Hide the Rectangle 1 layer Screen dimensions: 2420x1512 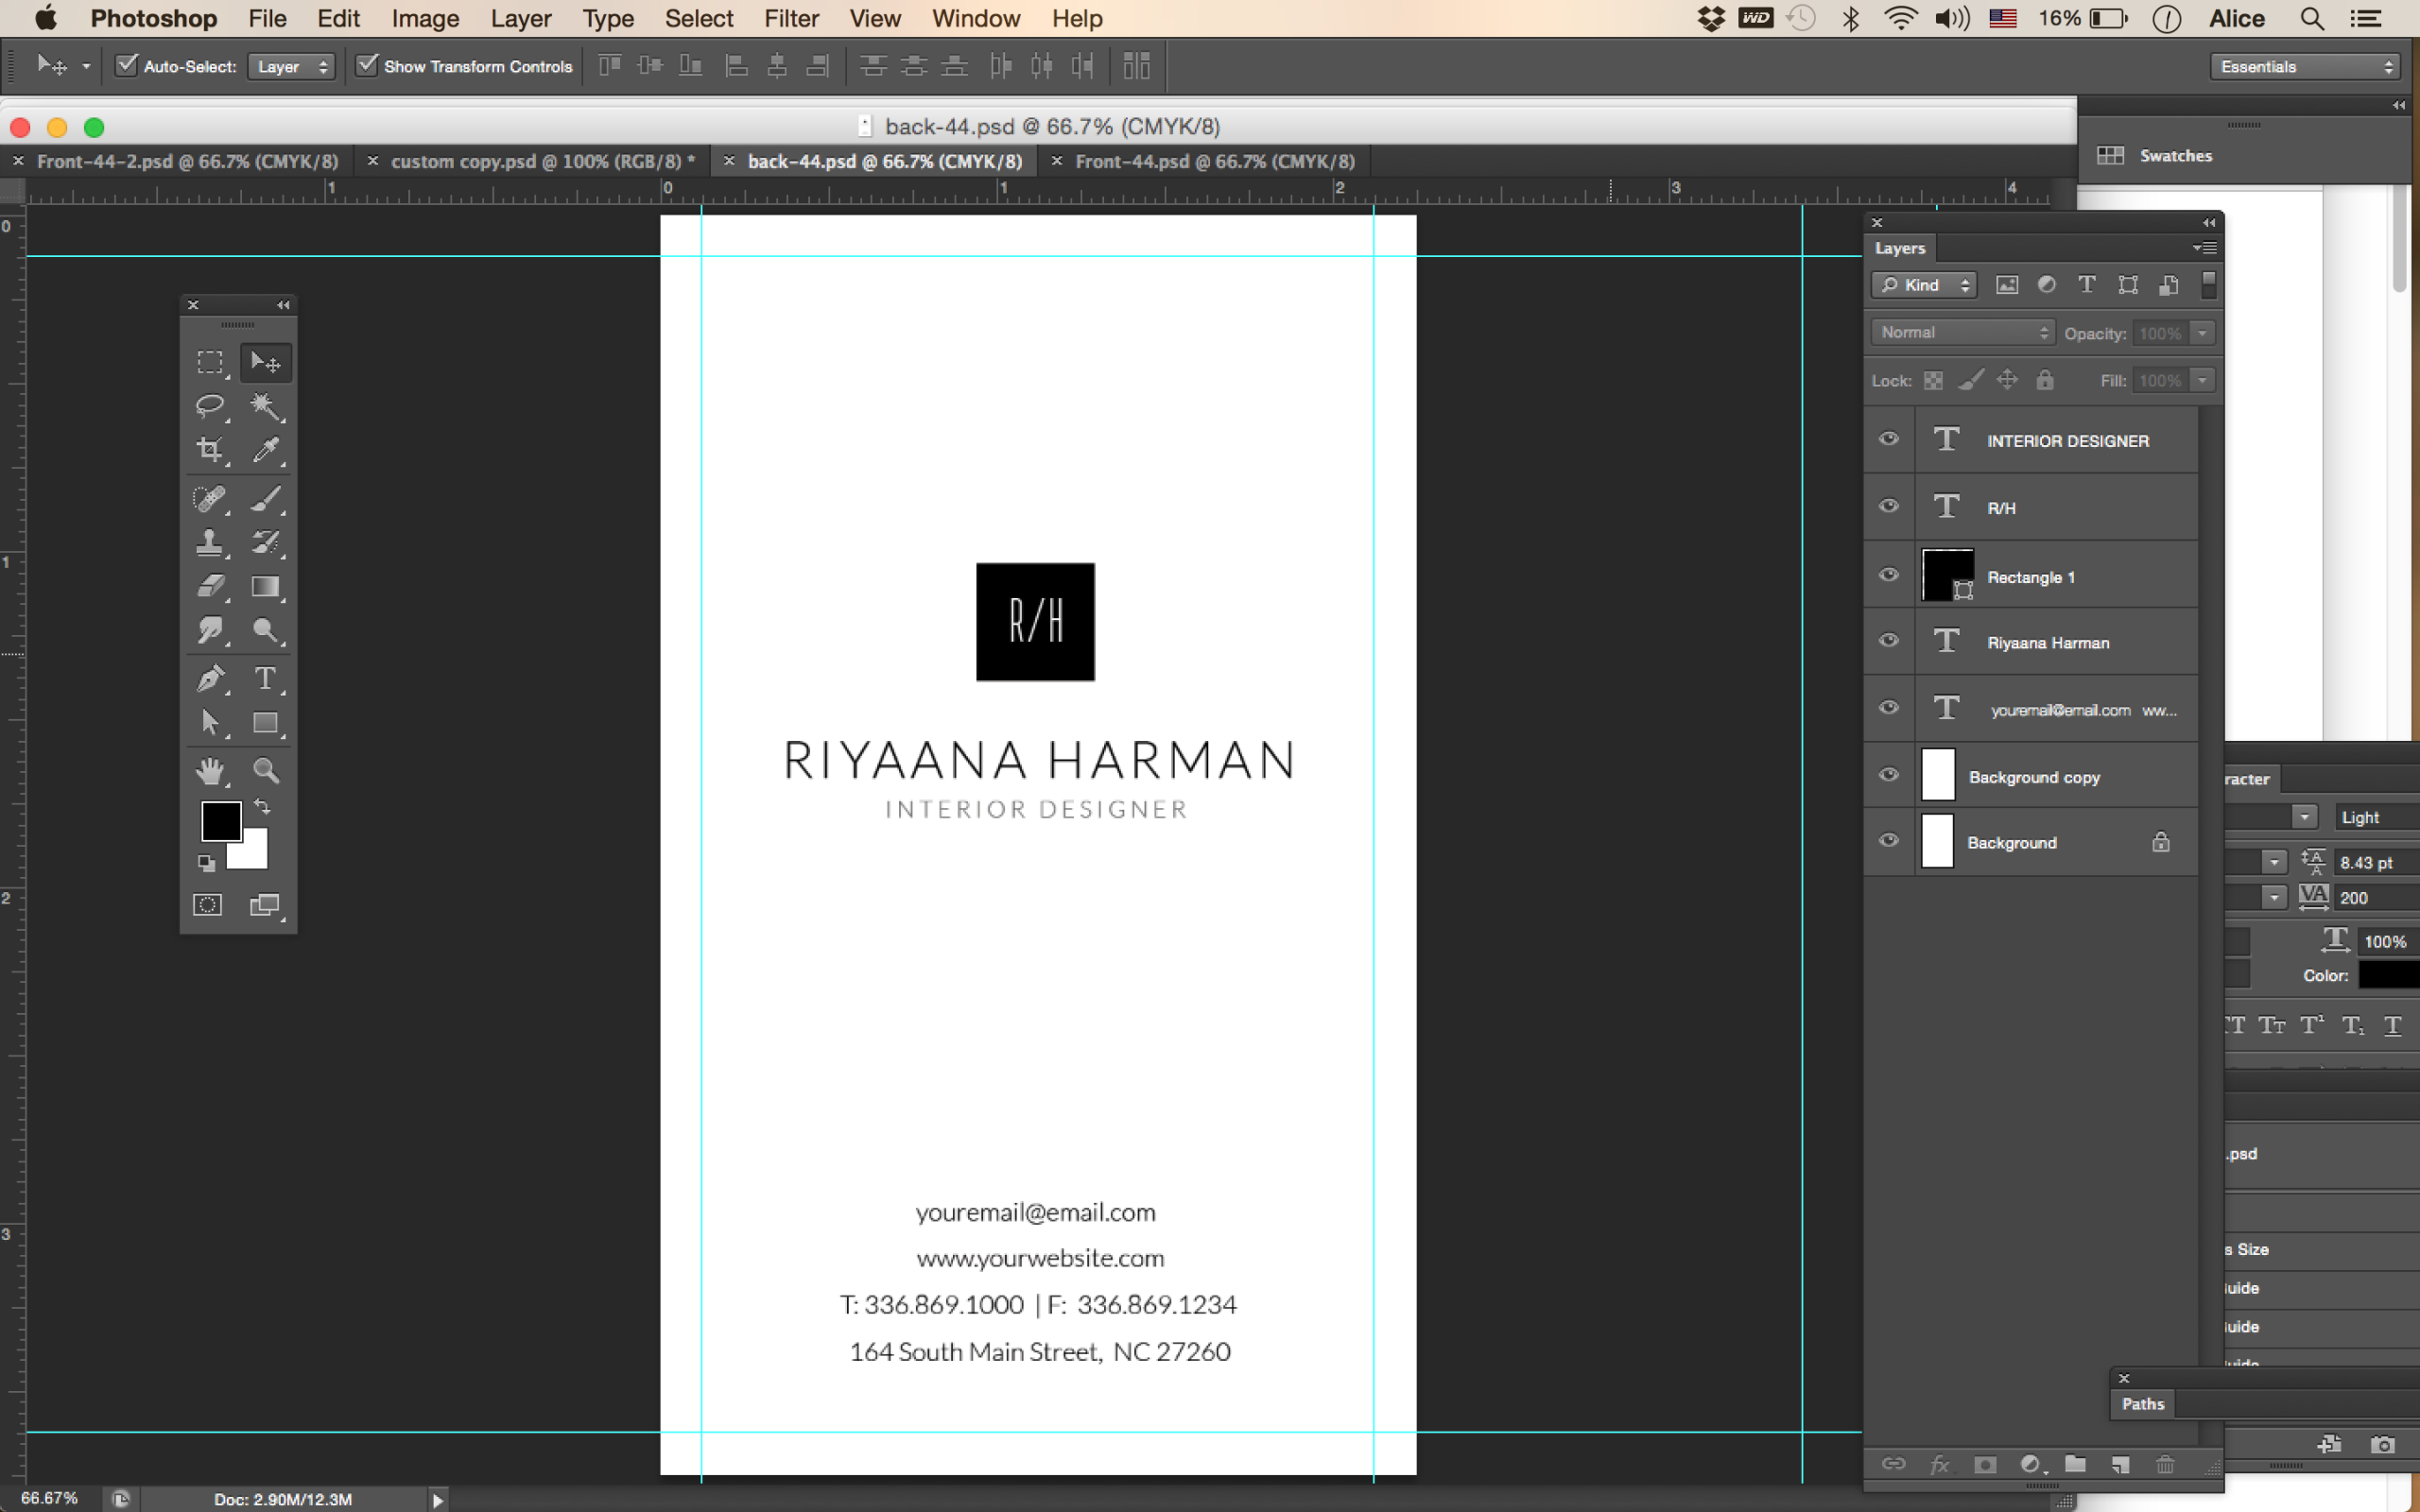coord(1888,575)
